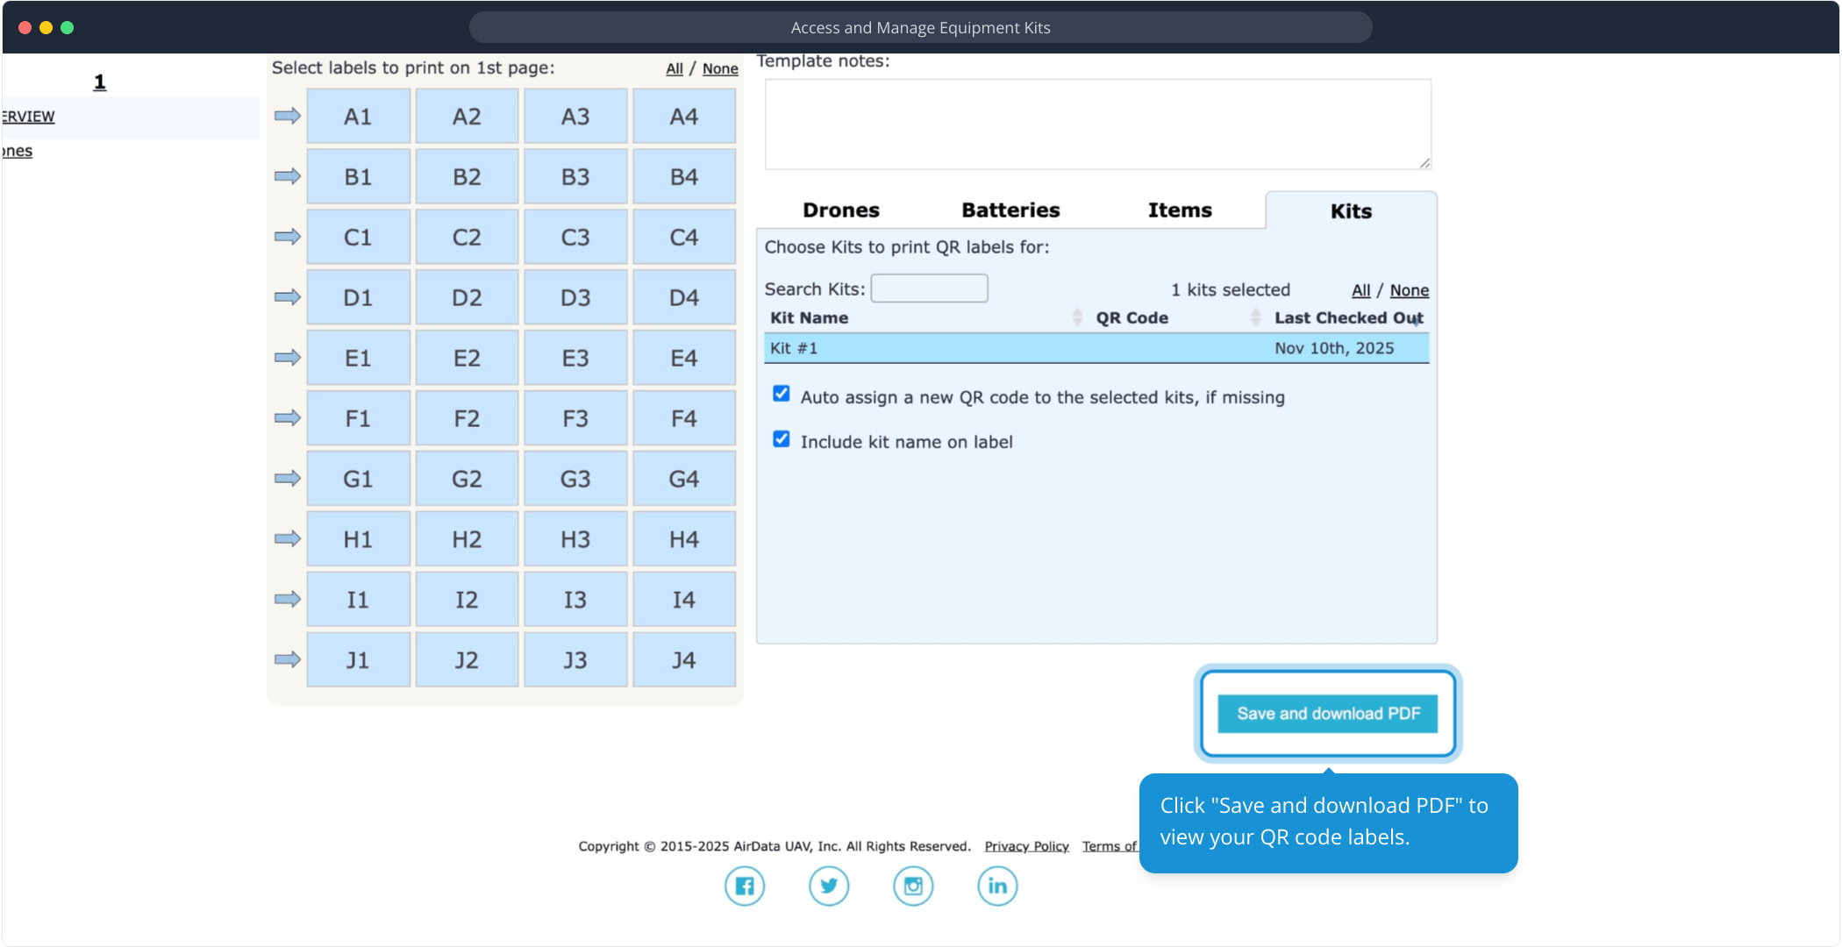Open the Instagram social icon
This screenshot has width=1842, height=947.
[912, 886]
